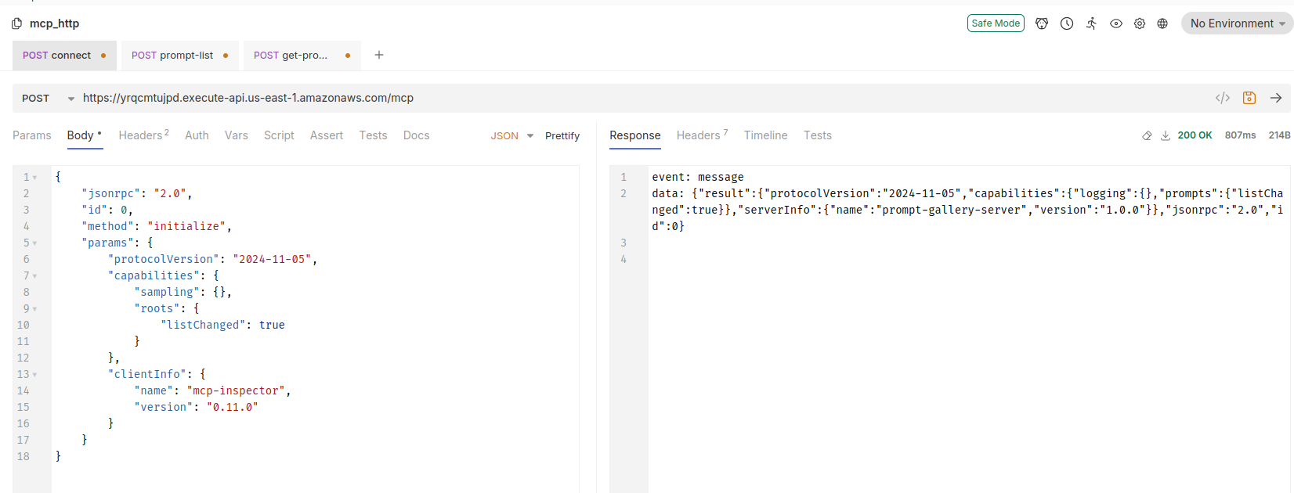Open the JSON body type dropdown
1294x493 pixels.
pyautogui.click(x=512, y=135)
